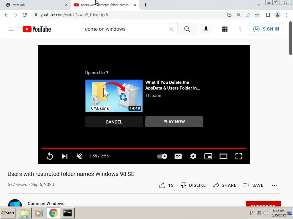Open the Windows Start menu

pos(8,213)
